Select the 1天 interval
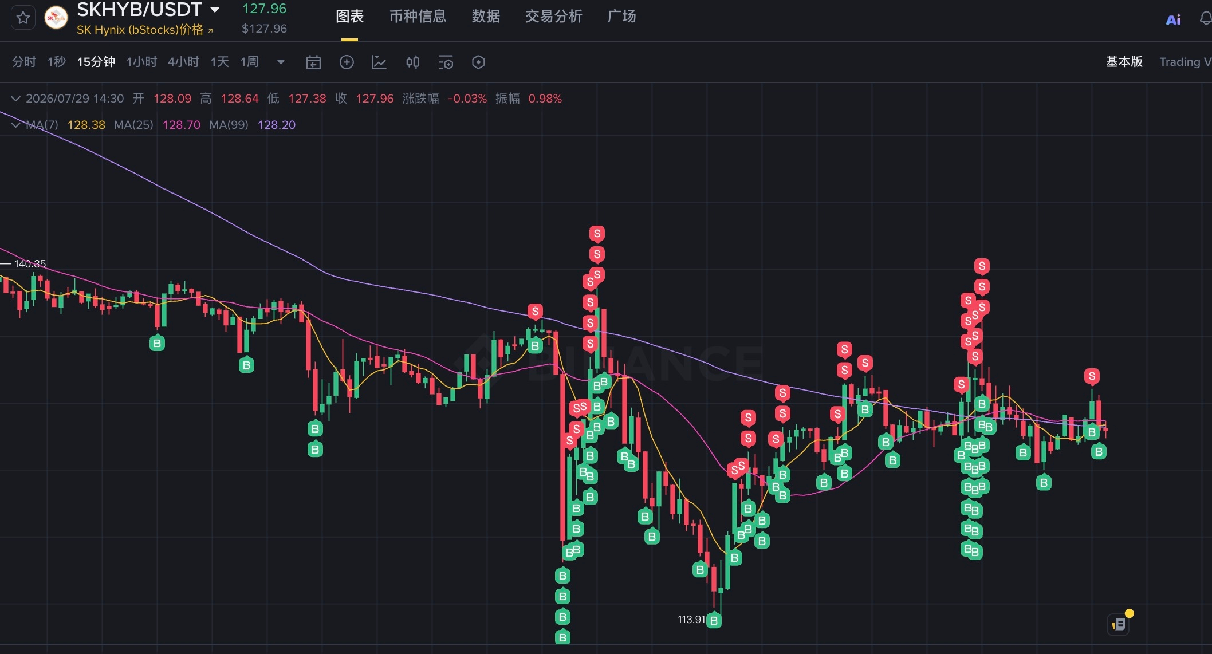 pos(219,62)
